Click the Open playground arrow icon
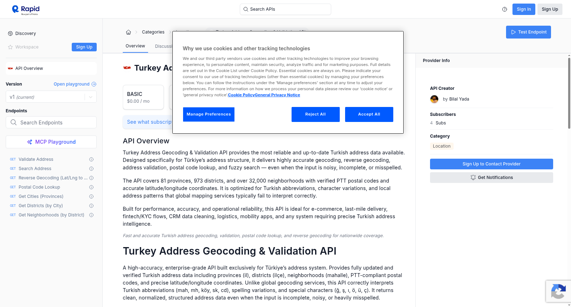 point(94,84)
